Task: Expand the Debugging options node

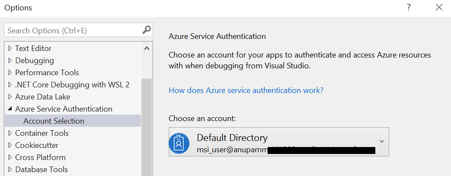Action: tap(10, 61)
